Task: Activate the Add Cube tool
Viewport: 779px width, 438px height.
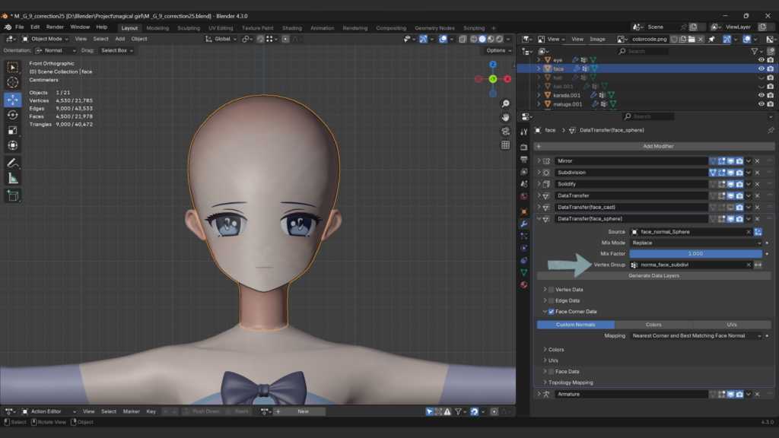Action: 12,195
